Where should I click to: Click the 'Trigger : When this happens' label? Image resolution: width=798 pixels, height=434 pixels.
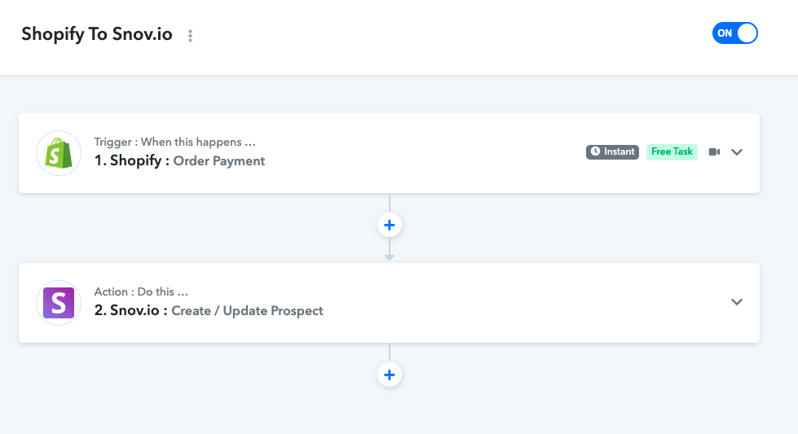point(174,142)
